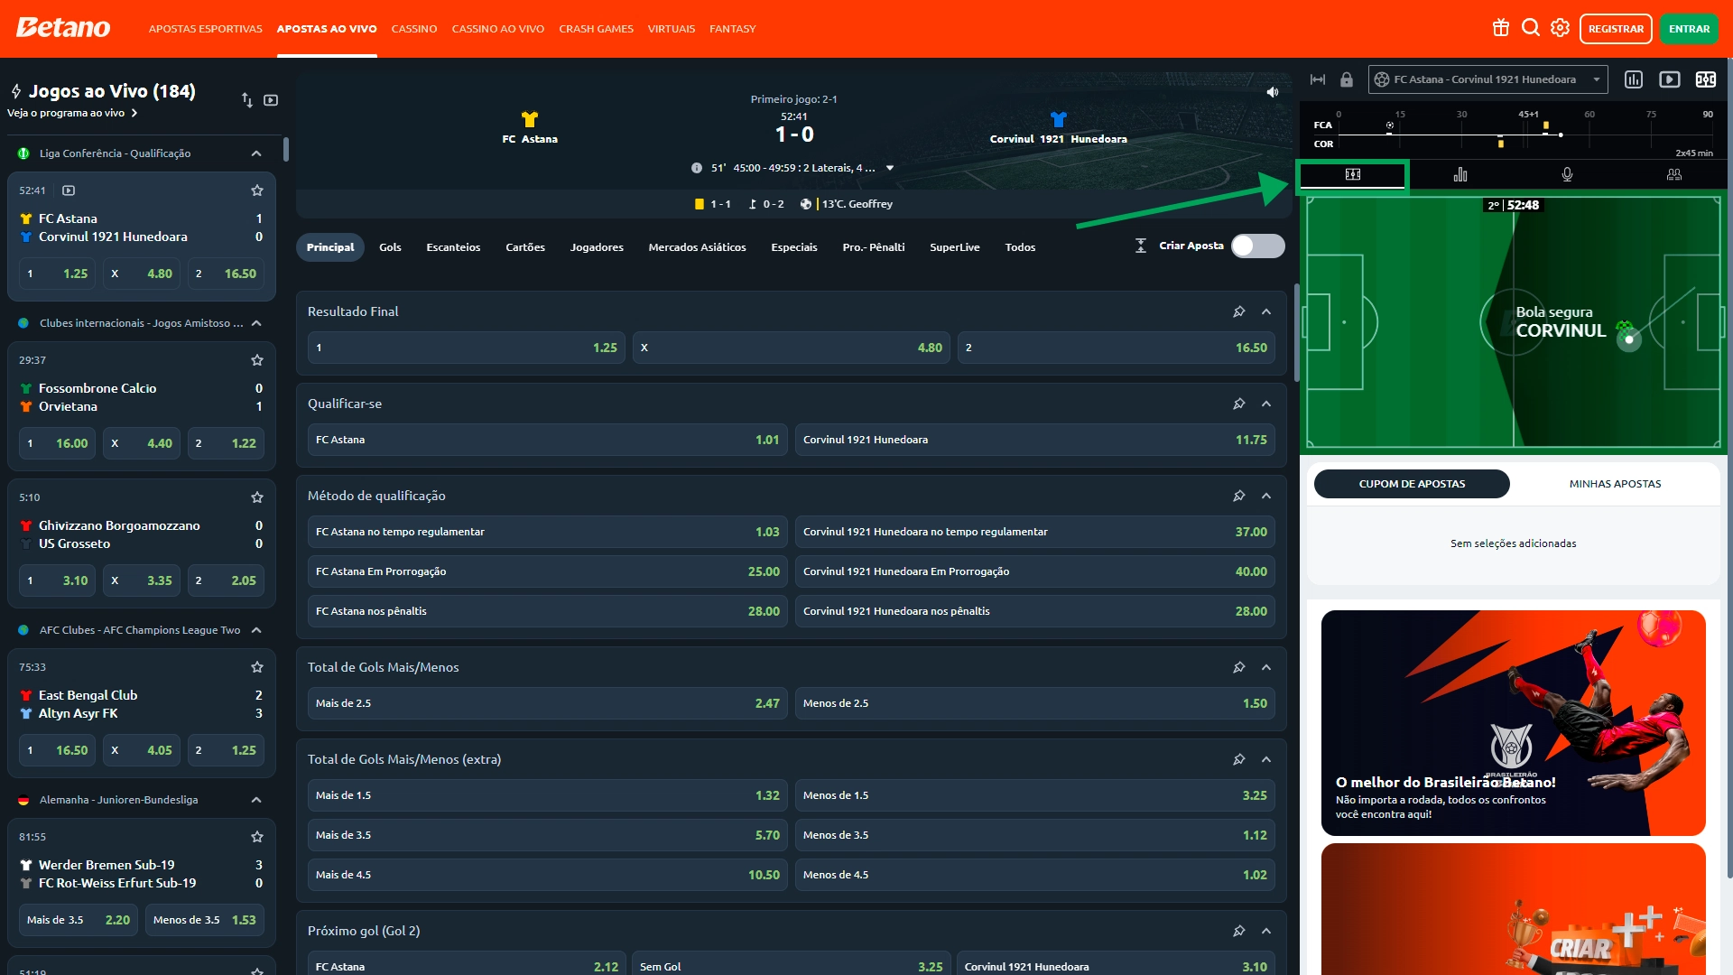This screenshot has width=1733, height=975.
Task: Favorite the FC Astana match with star
Action: 257,190
